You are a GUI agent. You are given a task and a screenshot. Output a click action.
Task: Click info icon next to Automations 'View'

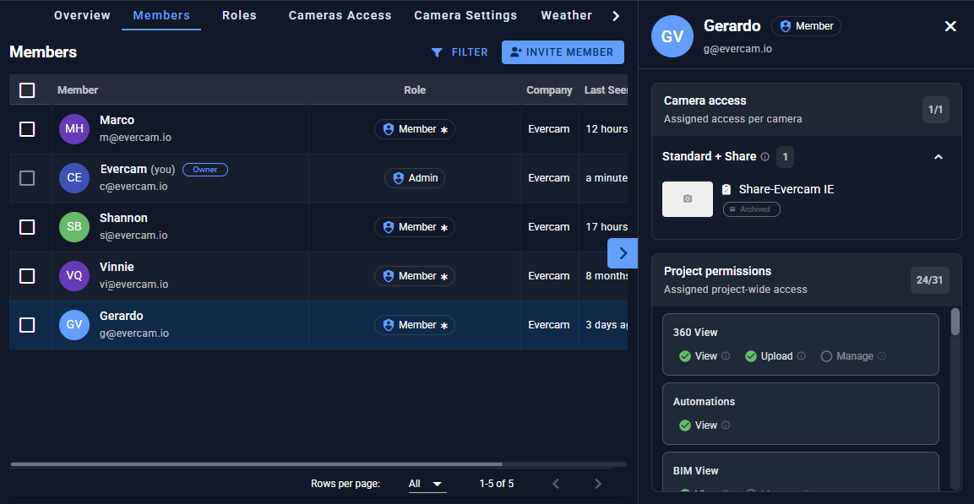click(726, 425)
